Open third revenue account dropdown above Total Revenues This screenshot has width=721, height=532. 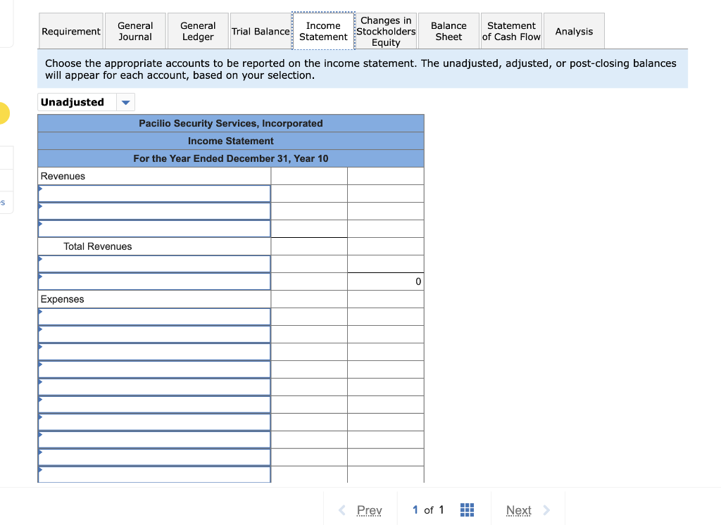(x=154, y=228)
